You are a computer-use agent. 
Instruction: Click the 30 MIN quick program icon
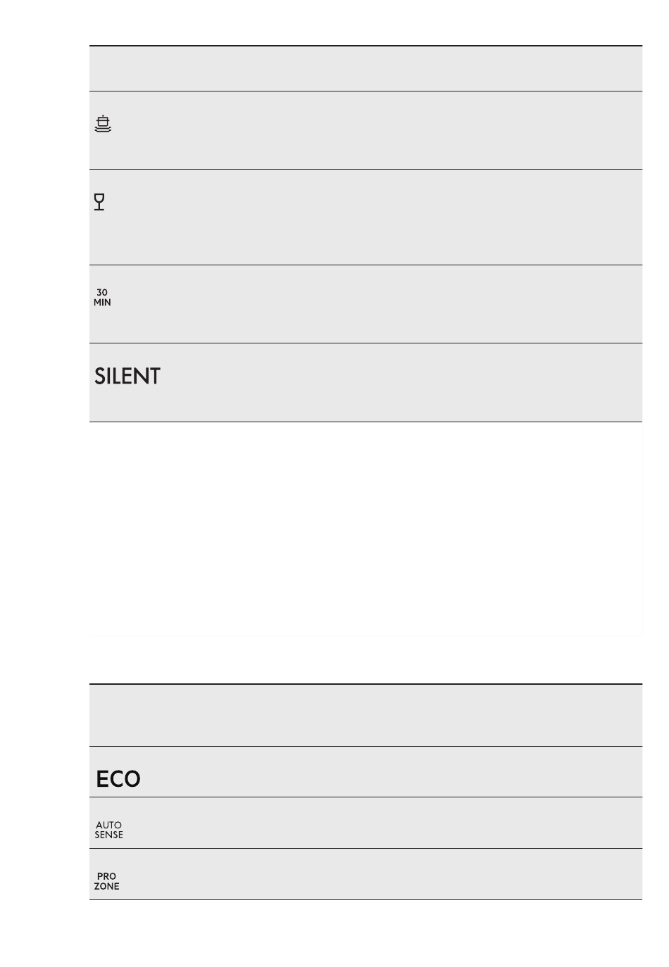pyautogui.click(x=102, y=298)
